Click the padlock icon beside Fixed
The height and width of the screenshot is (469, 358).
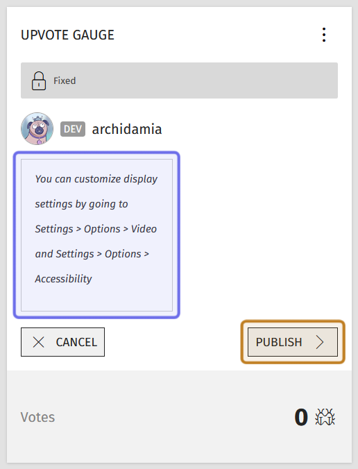[39, 80]
